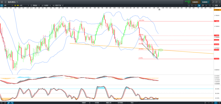Click the circled number 2 icon
The image size is (221, 104).
pyautogui.click(x=5, y=2)
